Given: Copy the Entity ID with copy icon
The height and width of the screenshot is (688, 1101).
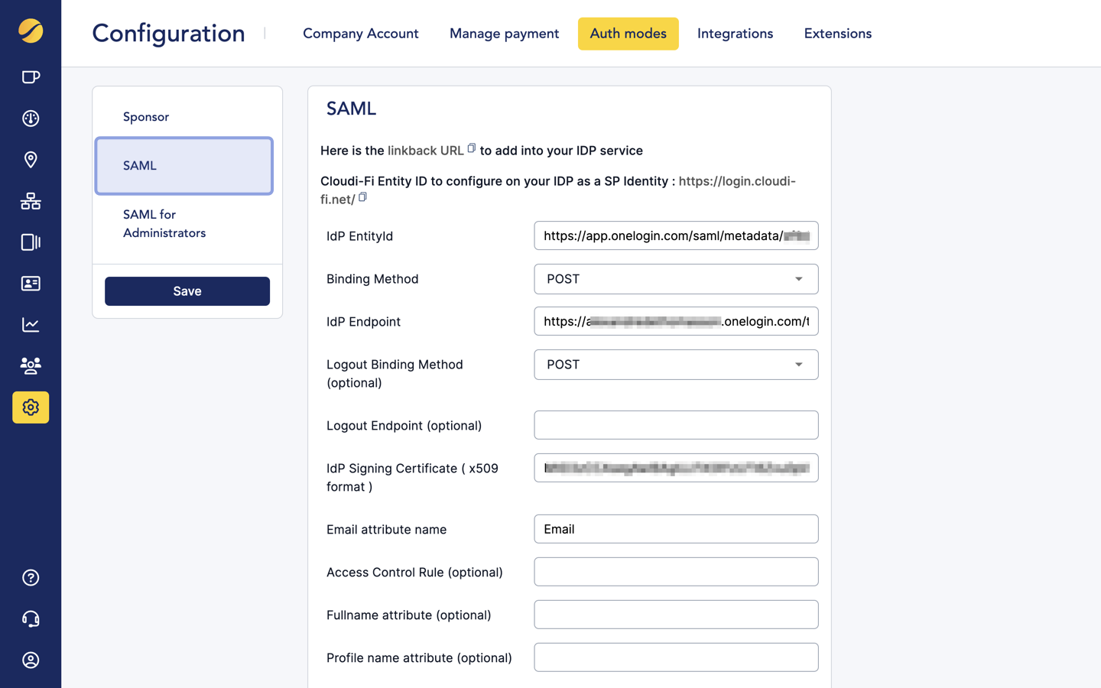Looking at the screenshot, I should pyautogui.click(x=363, y=197).
